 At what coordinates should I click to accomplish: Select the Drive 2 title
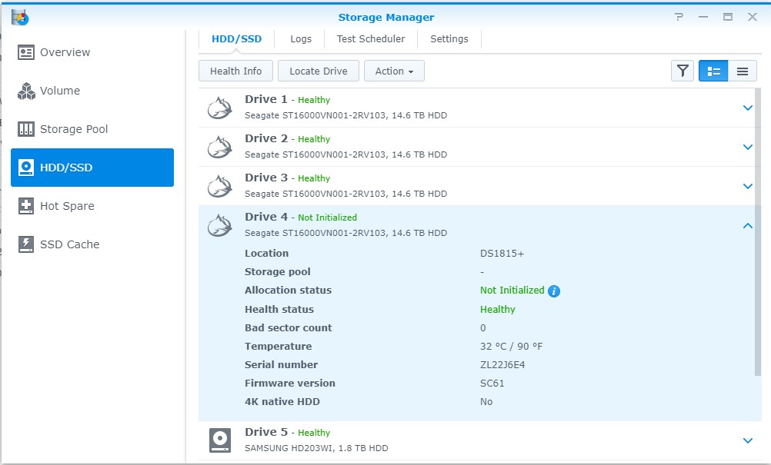(x=266, y=138)
